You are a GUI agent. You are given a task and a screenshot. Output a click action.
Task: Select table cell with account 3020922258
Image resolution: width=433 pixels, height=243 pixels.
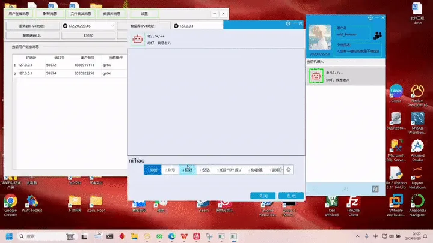(x=87, y=73)
